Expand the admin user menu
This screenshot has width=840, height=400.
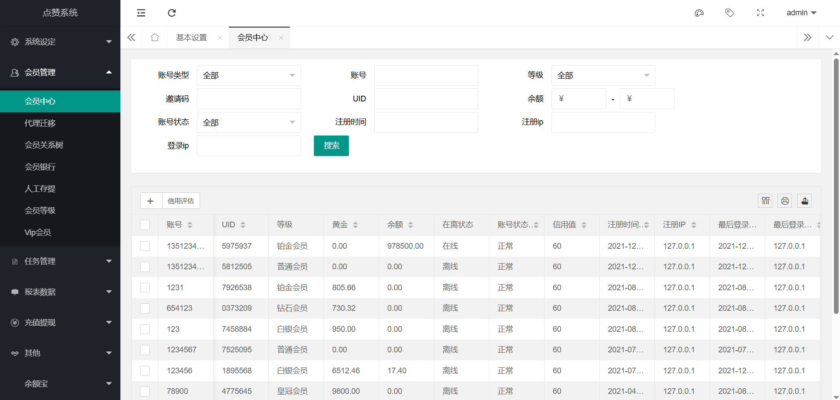(x=801, y=13)
